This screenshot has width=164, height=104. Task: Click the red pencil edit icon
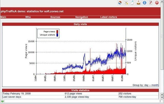click(x=151, y=3)
